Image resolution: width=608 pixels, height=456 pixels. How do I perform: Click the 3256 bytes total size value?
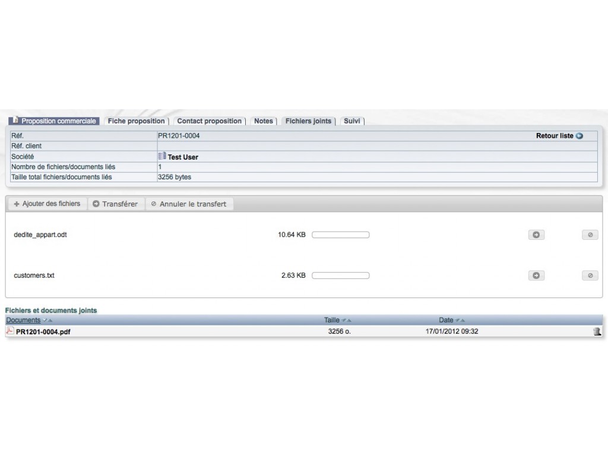tap(175, 177)
